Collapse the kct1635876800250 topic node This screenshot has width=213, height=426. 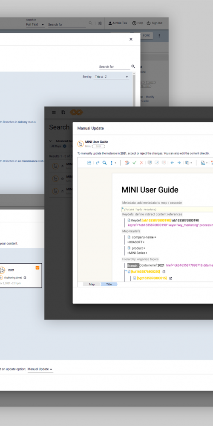click(x=126, y=271)
